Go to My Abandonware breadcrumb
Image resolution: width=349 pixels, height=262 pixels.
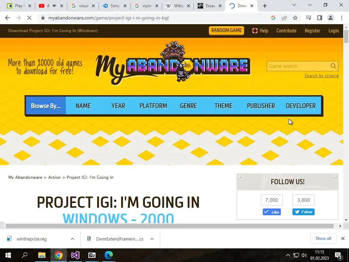pyautogui.click(x=25, y=177)
